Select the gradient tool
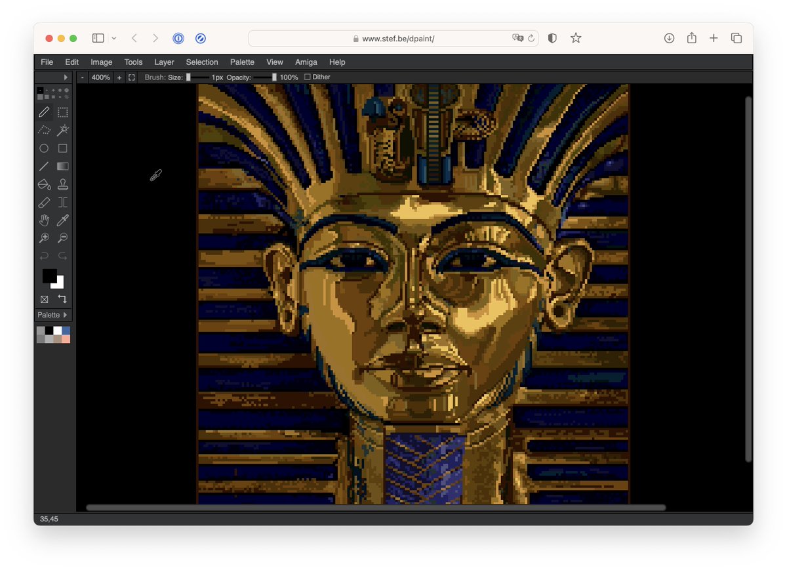The width and height of the screenshot is (787, 570). coord(62,166)
